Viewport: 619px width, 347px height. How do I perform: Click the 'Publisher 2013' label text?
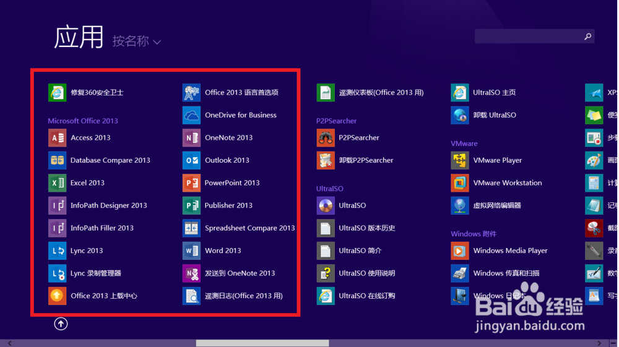pyautogui.click(x=228, y=205)
